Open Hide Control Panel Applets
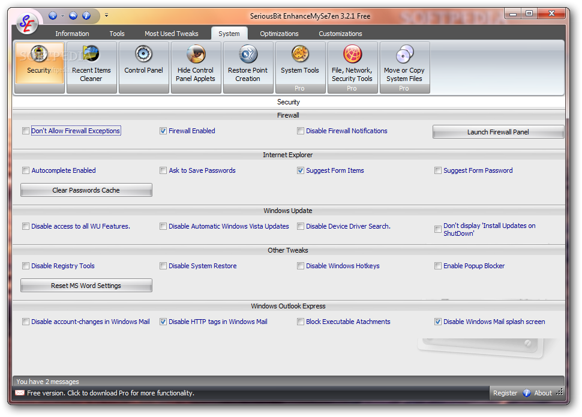Viewport: 582px width, 417px height. coord(196,67)
